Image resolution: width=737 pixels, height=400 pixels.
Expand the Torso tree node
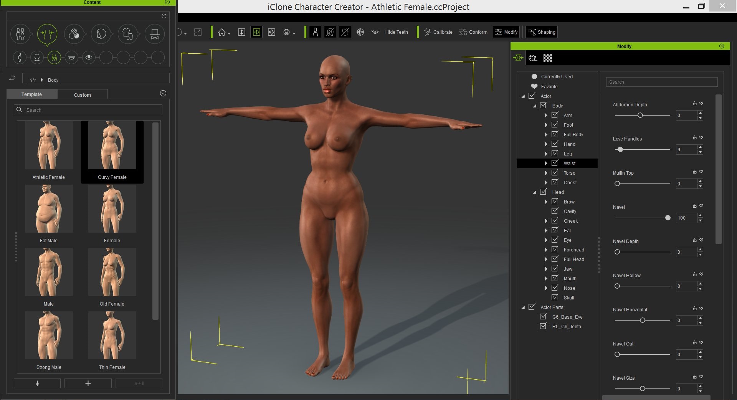546,173
